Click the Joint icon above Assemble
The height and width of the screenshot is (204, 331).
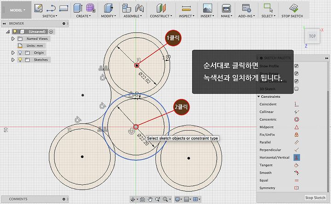click(139, 8)
